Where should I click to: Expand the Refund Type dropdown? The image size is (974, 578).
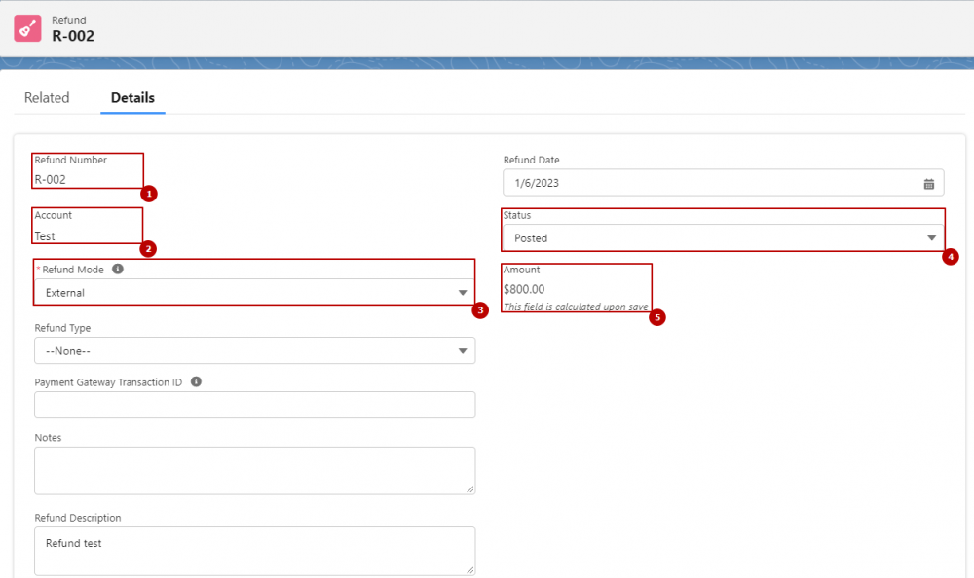pyautogui.click(x=254, y=350)
